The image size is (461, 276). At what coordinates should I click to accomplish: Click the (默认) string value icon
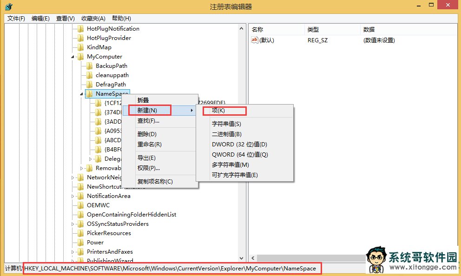point(254,40)
